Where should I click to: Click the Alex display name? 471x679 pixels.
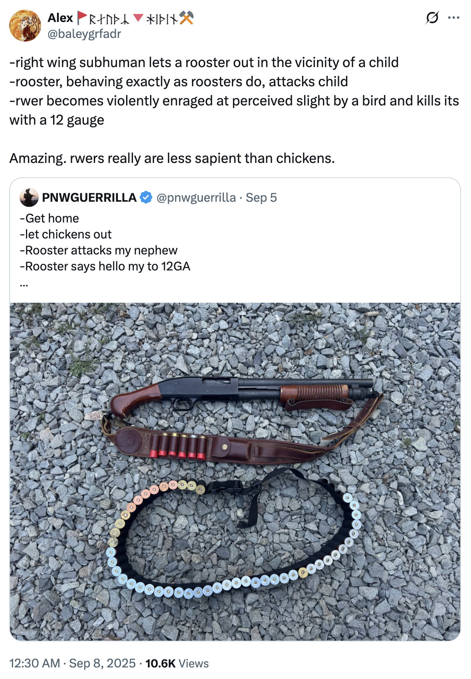60,18
